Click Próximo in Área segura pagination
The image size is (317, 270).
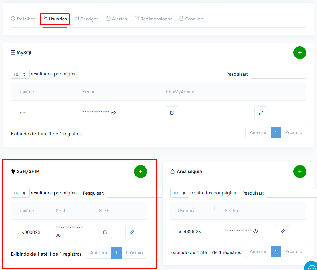click(x=293, y=251)
